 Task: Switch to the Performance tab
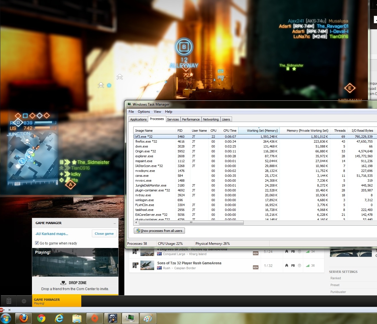[191, 119]
